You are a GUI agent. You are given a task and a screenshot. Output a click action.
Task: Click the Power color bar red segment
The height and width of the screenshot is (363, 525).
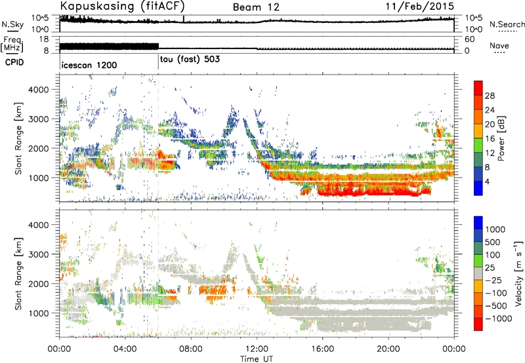pyautogui.click(x=478, y=88)
